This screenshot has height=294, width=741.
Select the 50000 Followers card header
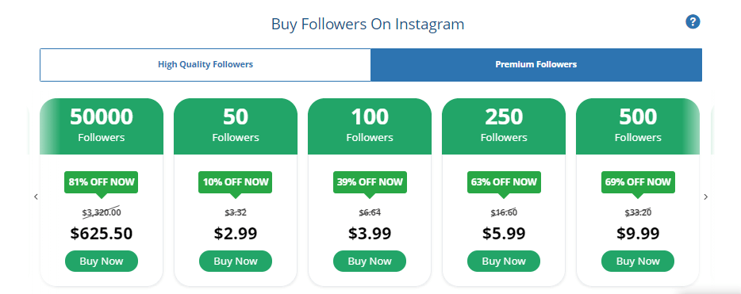[x=101, y=126]
